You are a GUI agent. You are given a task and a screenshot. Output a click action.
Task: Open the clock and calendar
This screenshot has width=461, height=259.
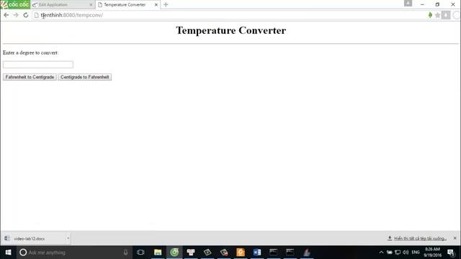pyautogui.click(x=432, y=253)
